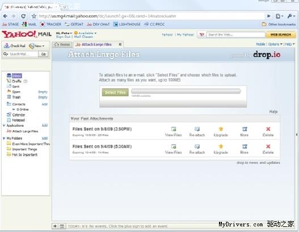299x232 pixels.
Task: Delete the 9/8/09 attachment
Action: coord(268,132)
